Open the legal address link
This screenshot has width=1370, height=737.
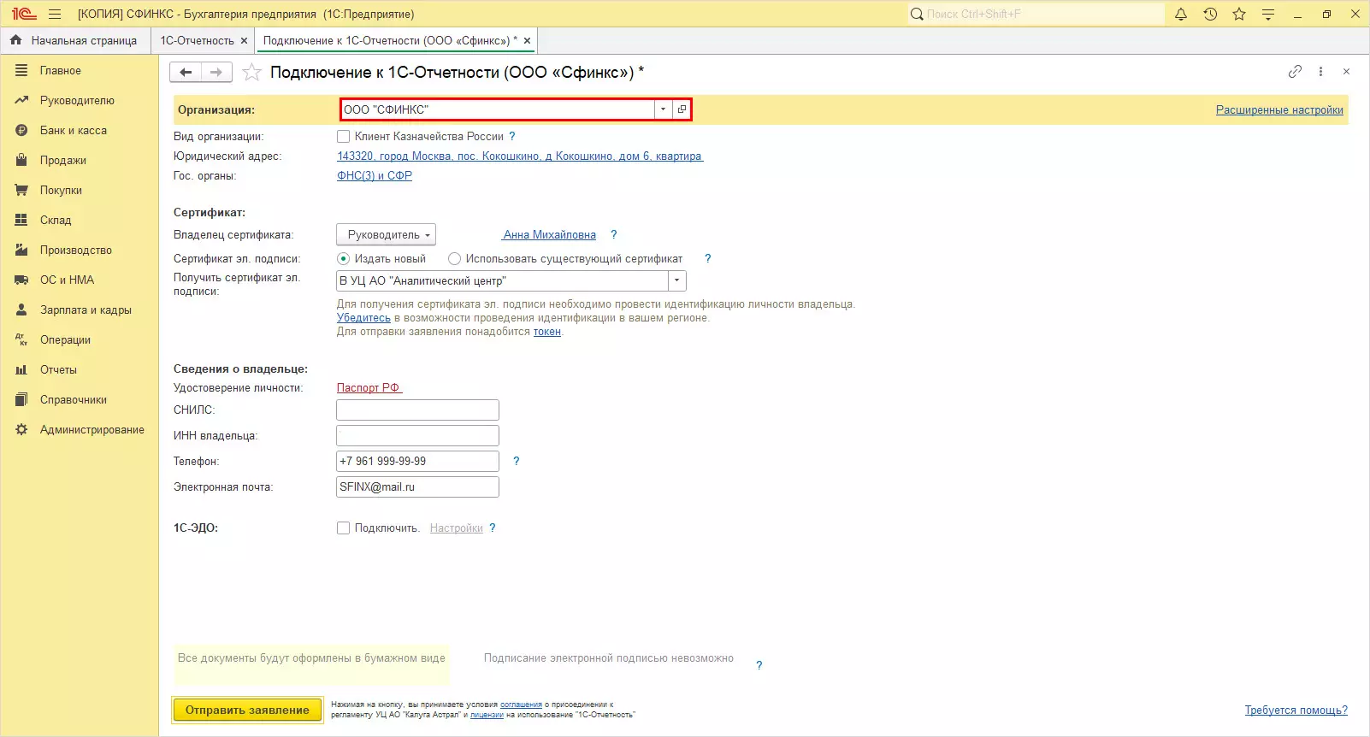(520, 156)
